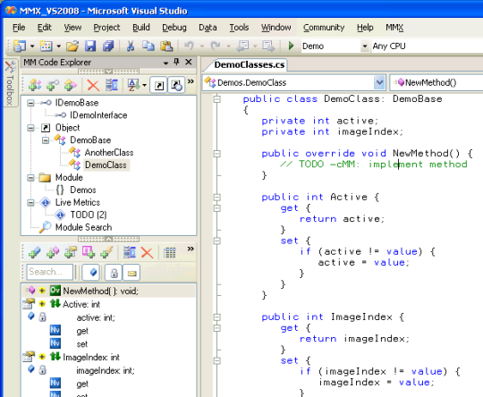The width and height of the screenshot is (483, 397).
Task: Collapse the NewMethod code outline region
Action: pos(217,154)
